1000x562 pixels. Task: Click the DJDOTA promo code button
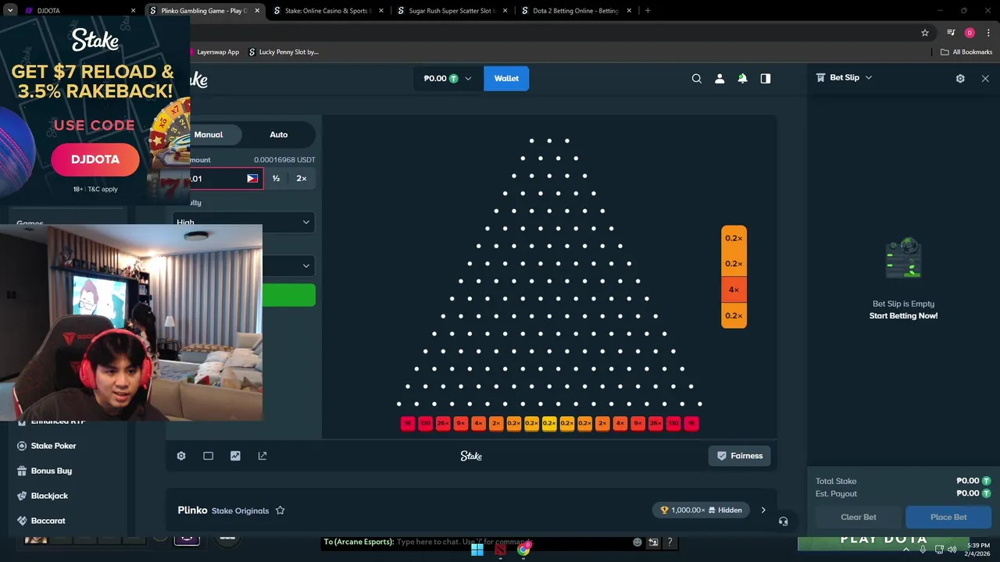pos(95,159)
